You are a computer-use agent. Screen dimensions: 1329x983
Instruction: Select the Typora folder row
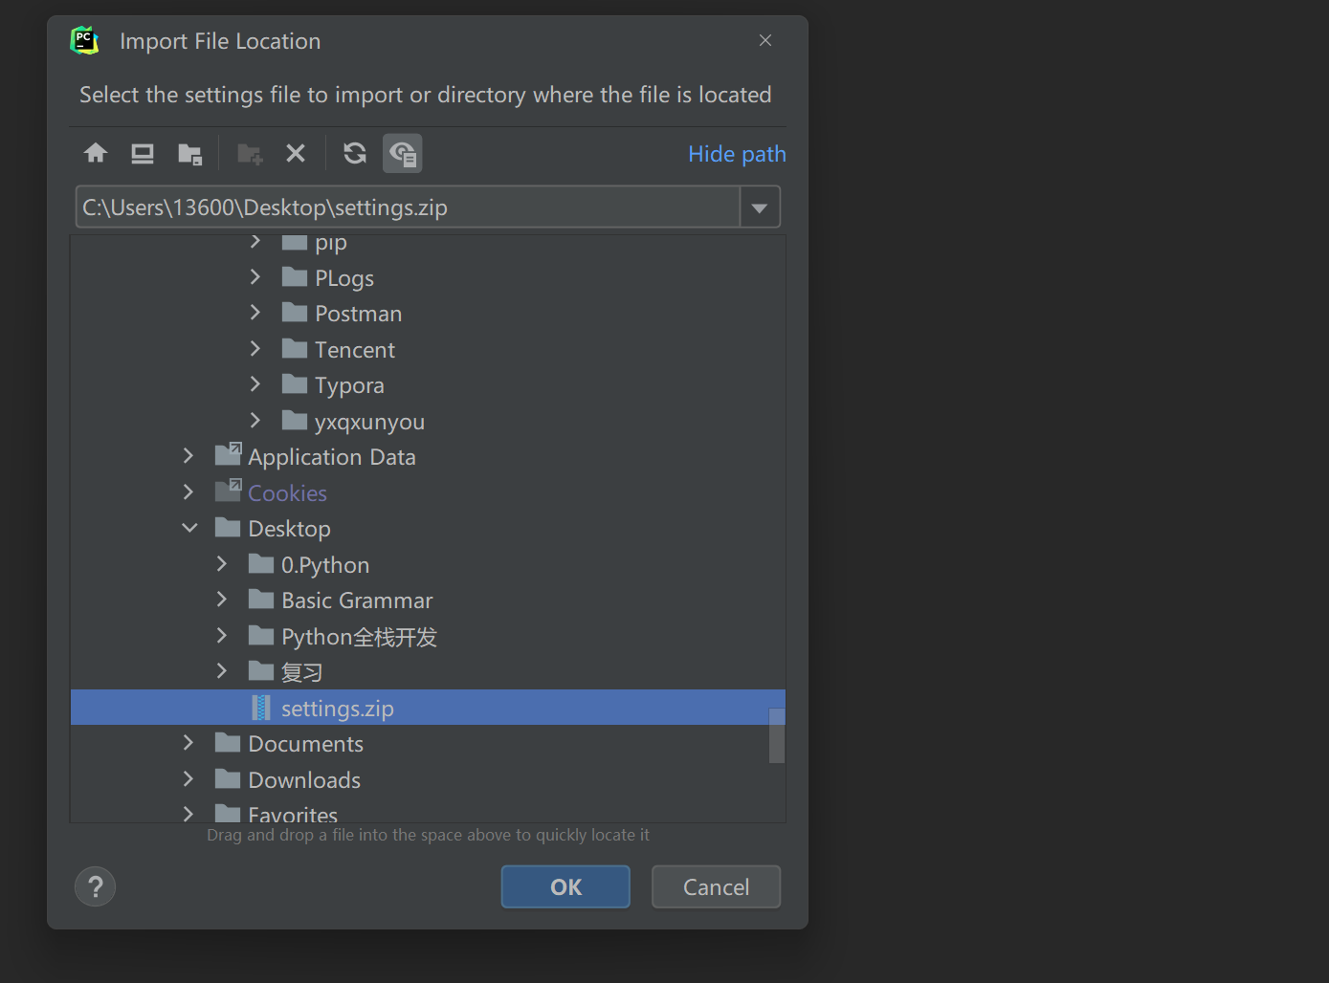tap(428, 384)
